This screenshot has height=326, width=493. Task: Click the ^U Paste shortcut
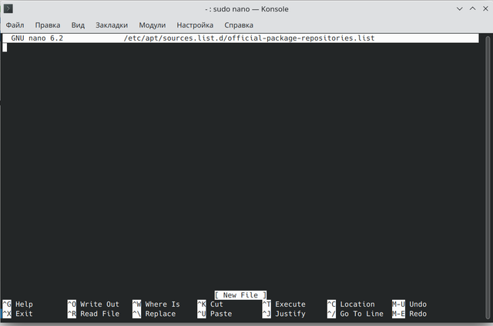(x=215, y=314)
